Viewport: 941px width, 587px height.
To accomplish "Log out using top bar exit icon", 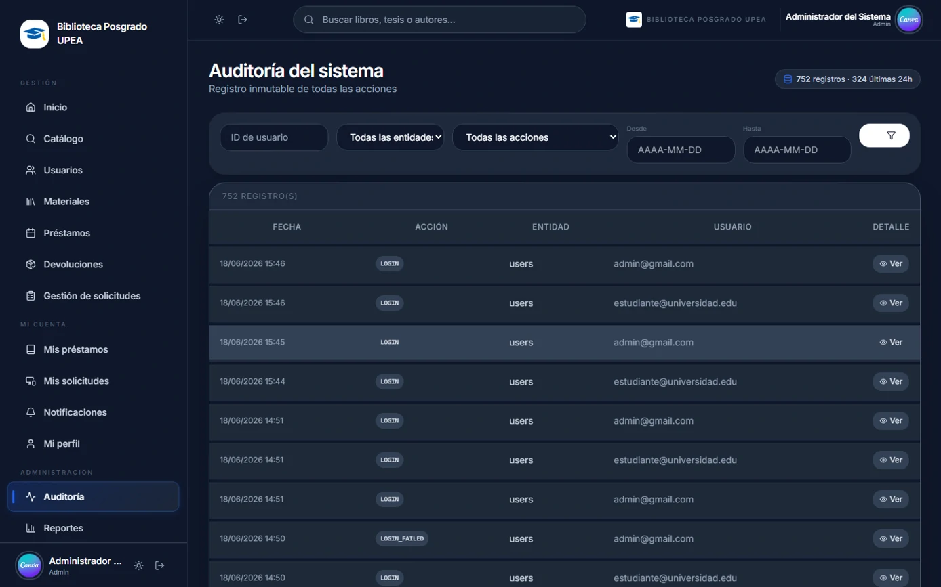I will click(x=243, y=20).
